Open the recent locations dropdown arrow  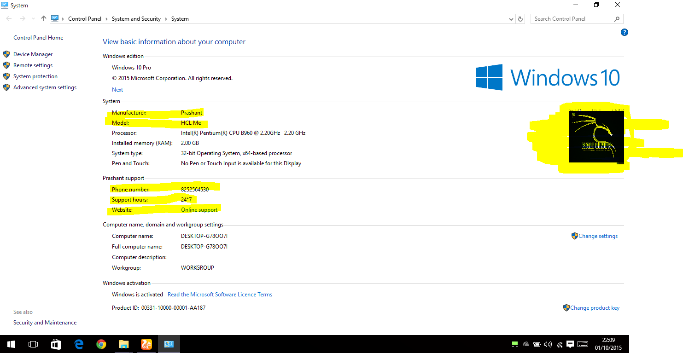click(33, 19)
